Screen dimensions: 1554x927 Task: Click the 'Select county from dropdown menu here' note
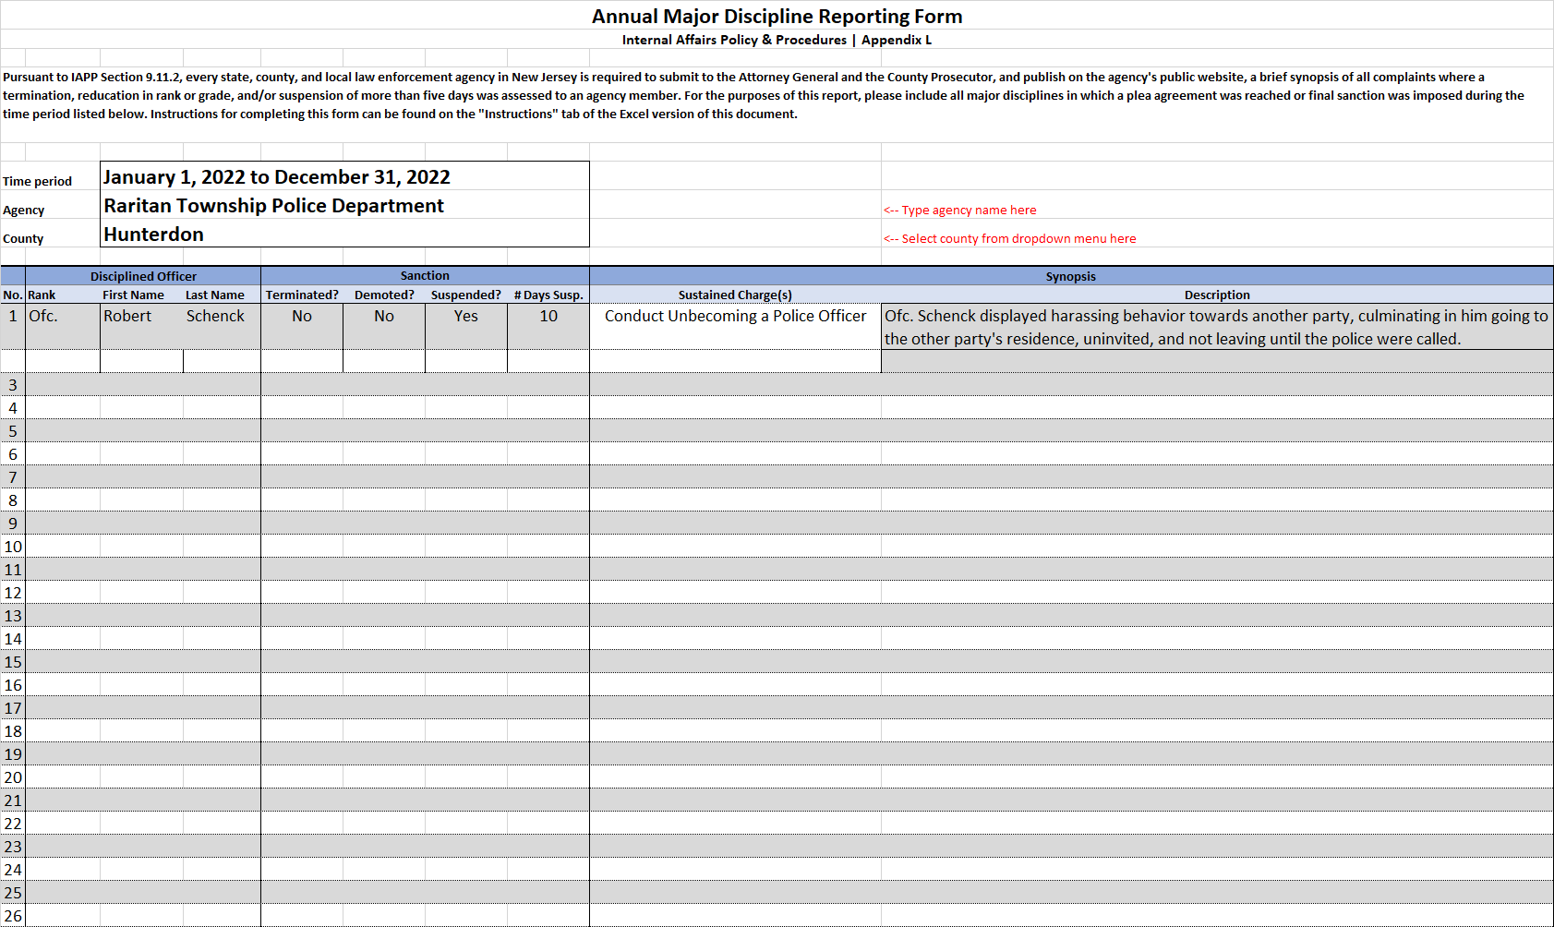click(1009, 239)
